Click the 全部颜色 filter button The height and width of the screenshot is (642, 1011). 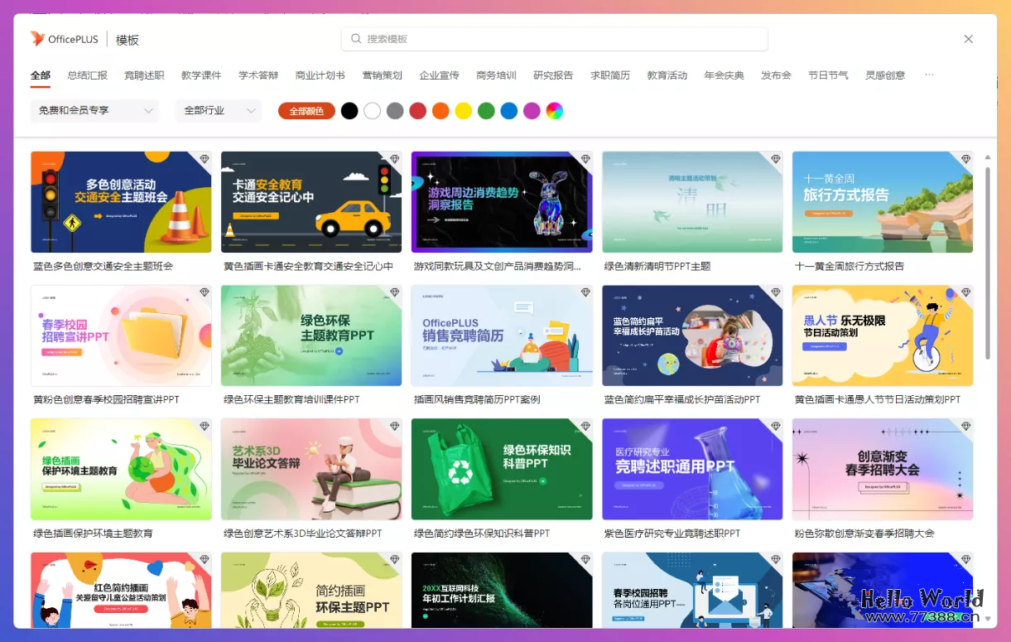point(306,111)
